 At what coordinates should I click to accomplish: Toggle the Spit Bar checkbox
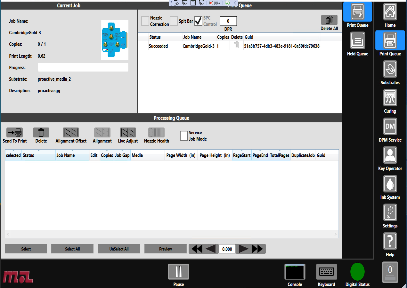point(174,21)
